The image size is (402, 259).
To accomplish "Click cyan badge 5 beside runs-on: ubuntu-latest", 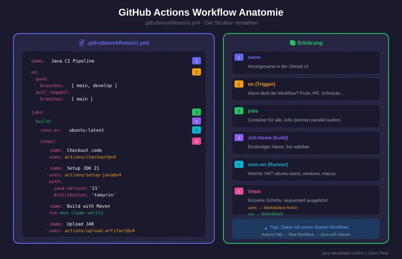I will click(x=196, y=130).
